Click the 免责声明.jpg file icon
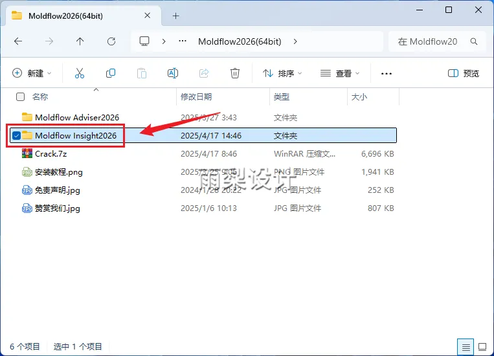The image size is (494, 356). tap(27, 190)
